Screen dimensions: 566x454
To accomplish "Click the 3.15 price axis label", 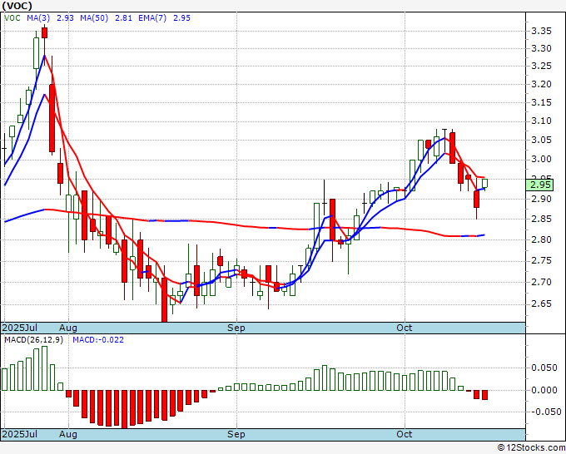I will click(x=542, y=102).
